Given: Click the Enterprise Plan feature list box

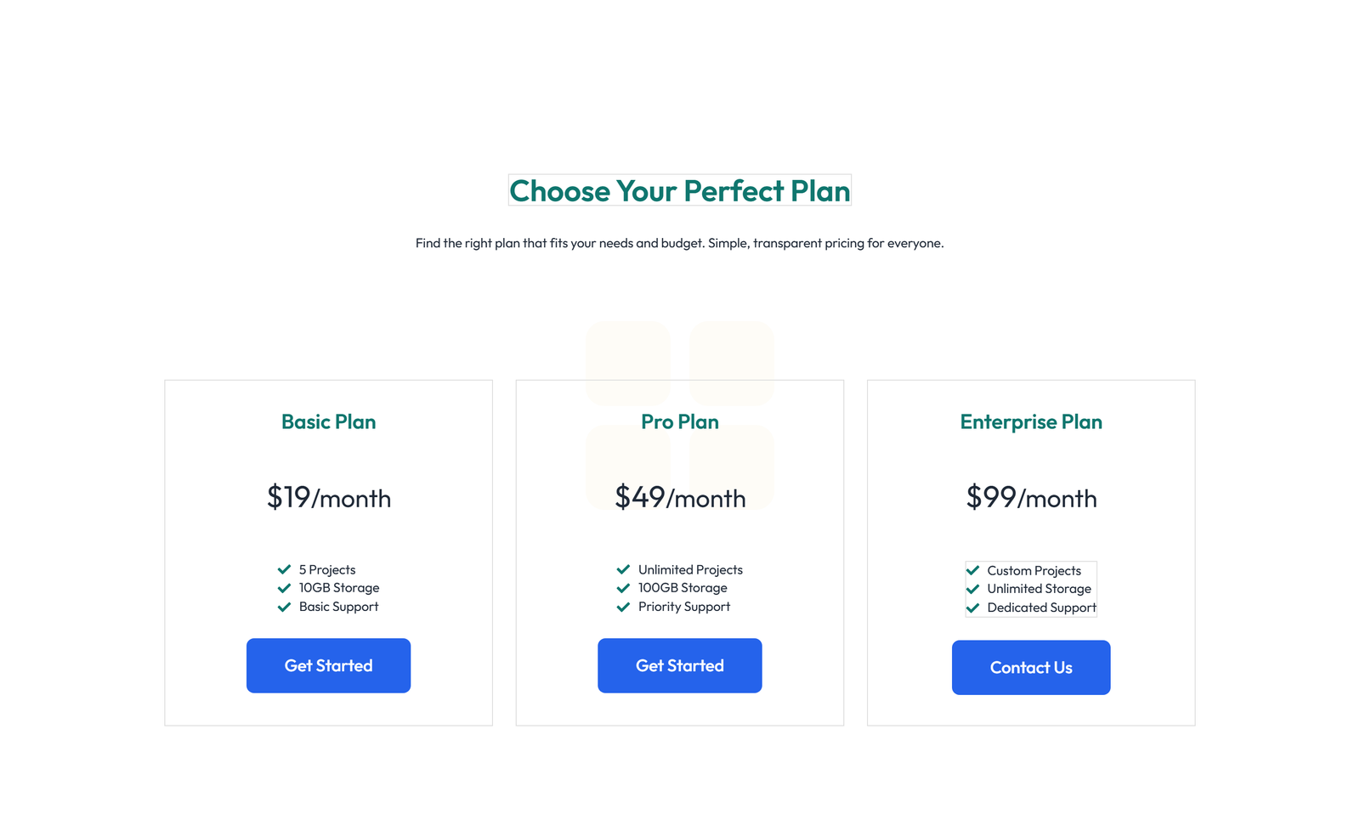Looking at the screenshot, I should [1031, 589].
